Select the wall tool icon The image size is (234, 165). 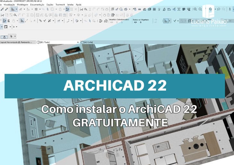pyautogui.click(x=139, y=9)
